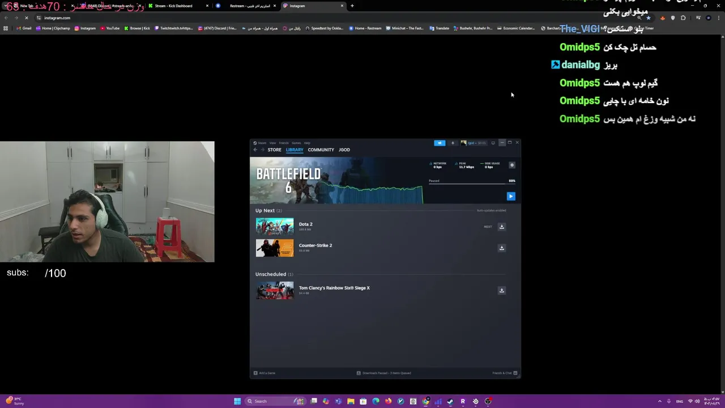Switch to the Discord browser tab

click(x=110, y=6)
